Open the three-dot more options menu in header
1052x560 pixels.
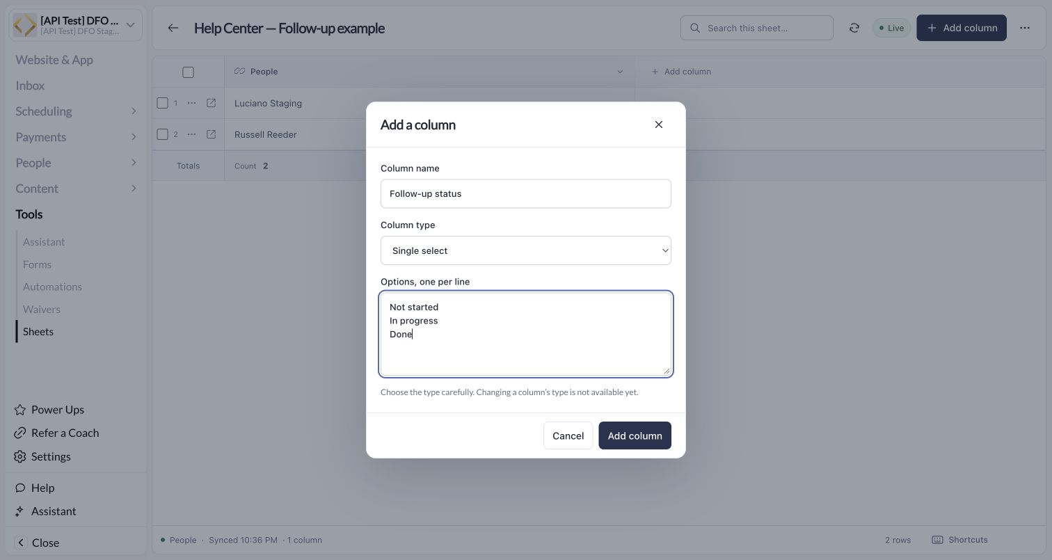[1025, 28]
